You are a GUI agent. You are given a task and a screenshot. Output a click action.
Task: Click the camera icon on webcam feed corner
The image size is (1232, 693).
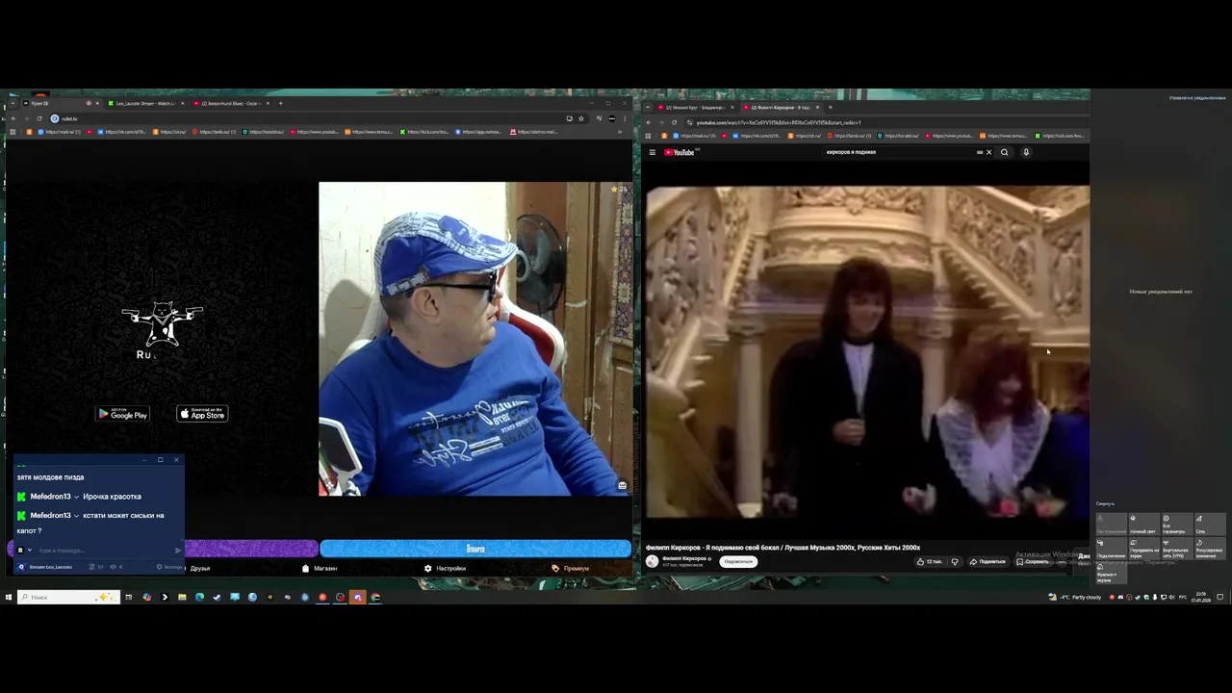[x=623, y=485]
